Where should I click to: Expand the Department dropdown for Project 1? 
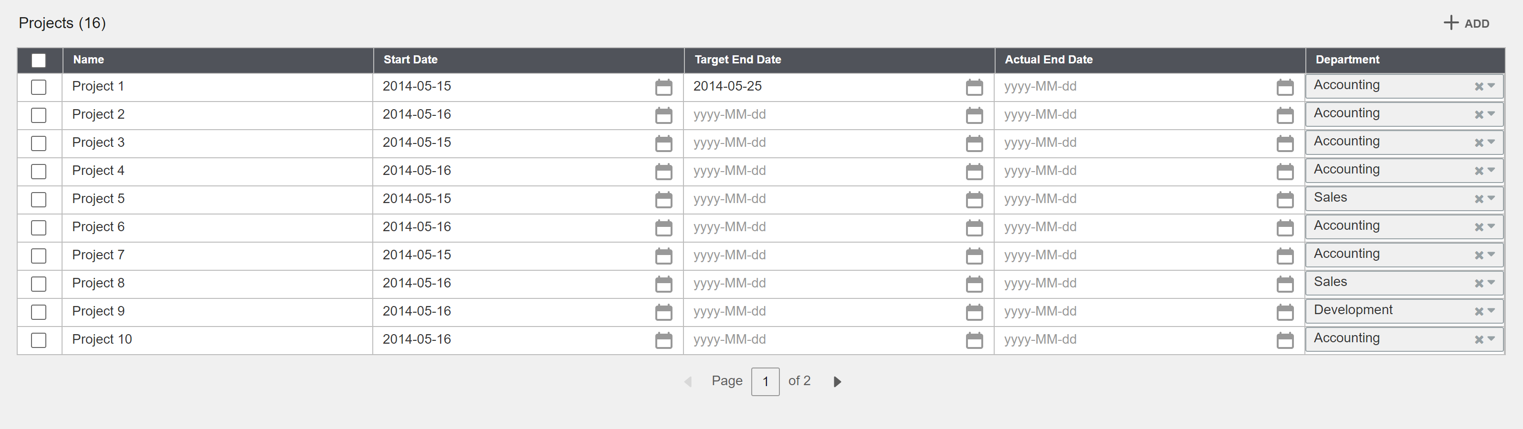click(x=1491, y=86)
